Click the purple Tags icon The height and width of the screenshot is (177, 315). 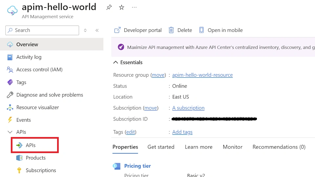point(10,82)
